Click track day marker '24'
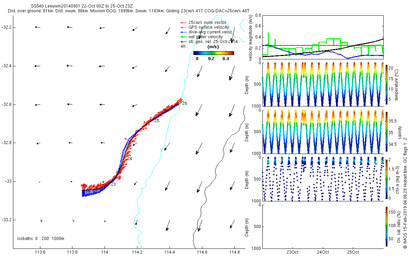Viewport: 410px width, 256px height. [x=129, y=159]
